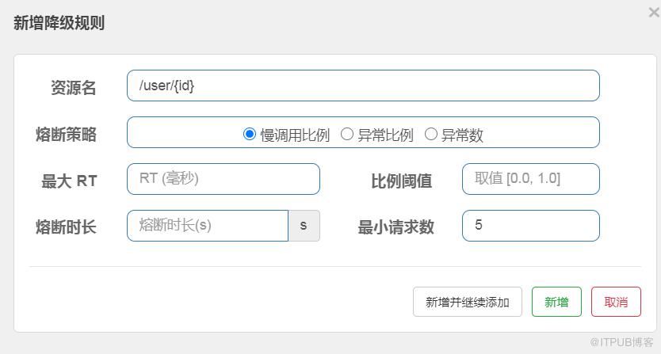Screen dimensions: 661x354
Task: Click the 最小请求数 field showing 5
Action: click(x=531, y=226)
